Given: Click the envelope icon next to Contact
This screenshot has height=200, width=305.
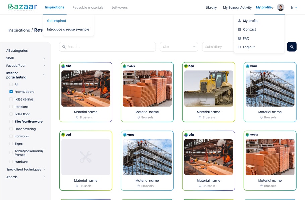Looking at the screenshot, I should [239, 29].
